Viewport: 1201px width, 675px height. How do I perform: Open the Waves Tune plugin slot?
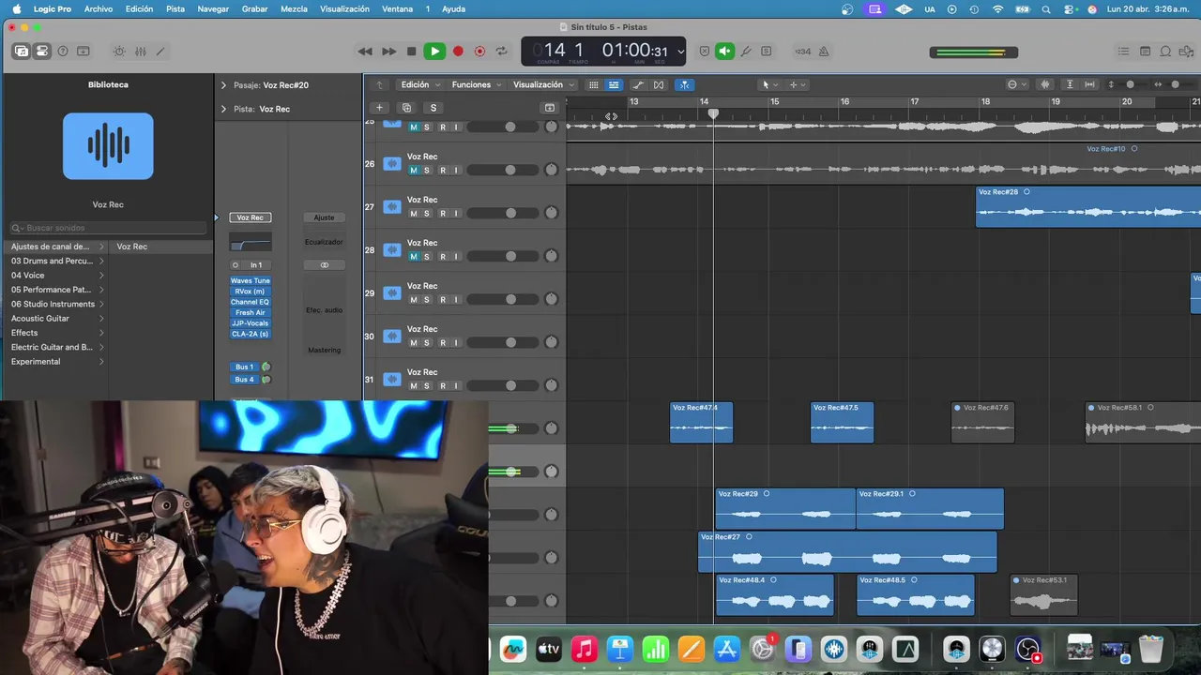pyautogui.click(x=251, y=281)
